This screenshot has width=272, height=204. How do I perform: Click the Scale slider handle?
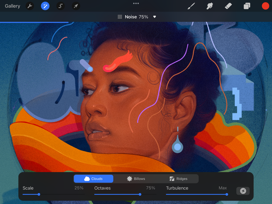click(39, 194)
